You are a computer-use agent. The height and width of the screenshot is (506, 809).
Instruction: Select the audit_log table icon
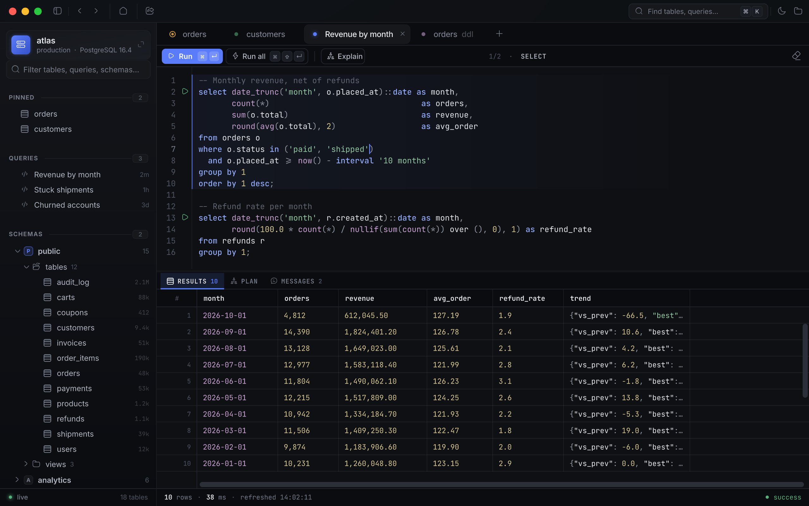(x=47, y=282)
